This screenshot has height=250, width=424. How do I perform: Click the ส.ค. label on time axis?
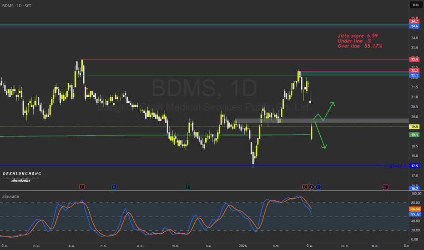(71, 245)
